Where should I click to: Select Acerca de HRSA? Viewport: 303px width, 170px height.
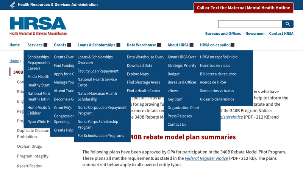(x=213, y=82)
